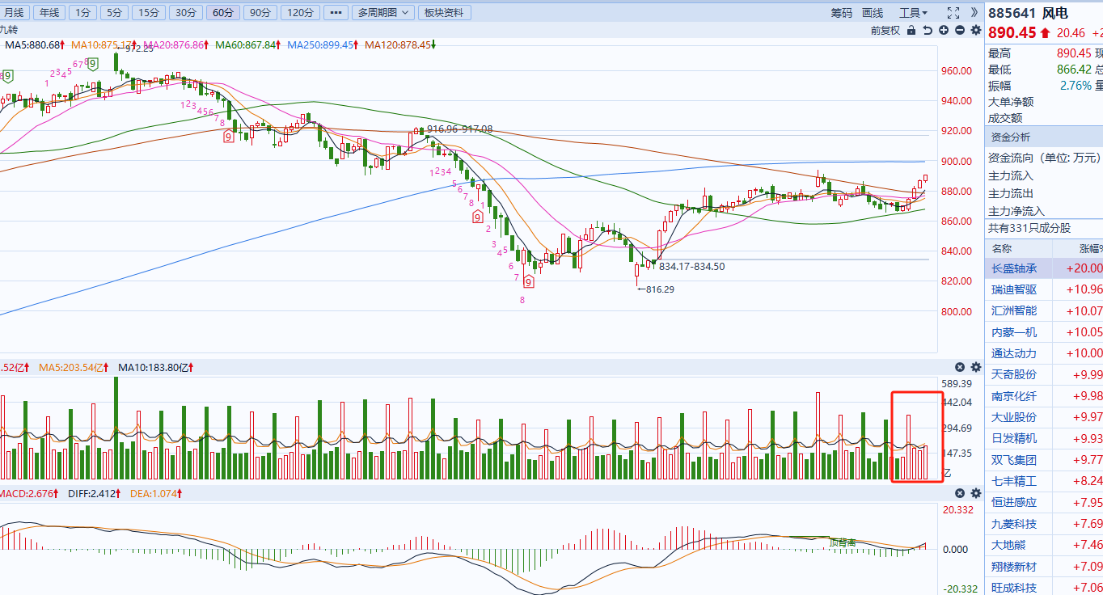The height and width of the screenshot is (595, 1103).
Task: Open stock 七丰精工 in the list
Action: (1014, 481)
